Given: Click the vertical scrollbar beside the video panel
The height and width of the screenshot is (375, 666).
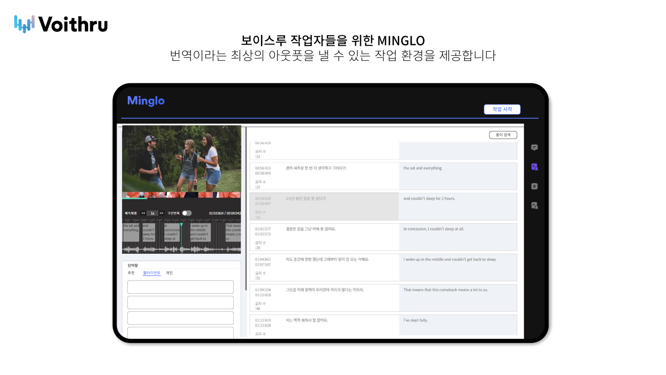Looking at the screenshot, I should [x=246, y=208].
